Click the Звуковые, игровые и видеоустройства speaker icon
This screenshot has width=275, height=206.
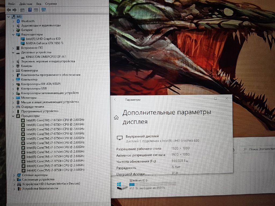click(x=18, y=61)
